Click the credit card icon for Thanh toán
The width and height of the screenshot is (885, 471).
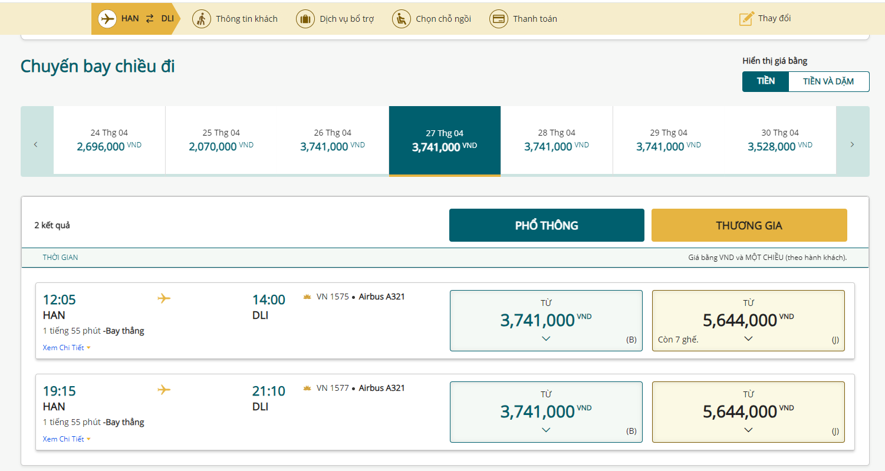click(499, 19)
